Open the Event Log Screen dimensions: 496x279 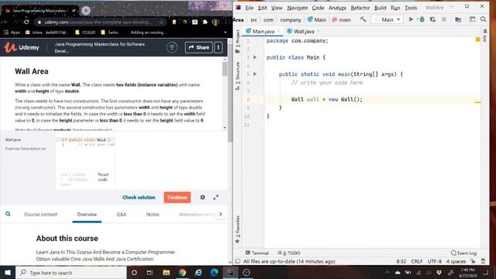[463, 253]
